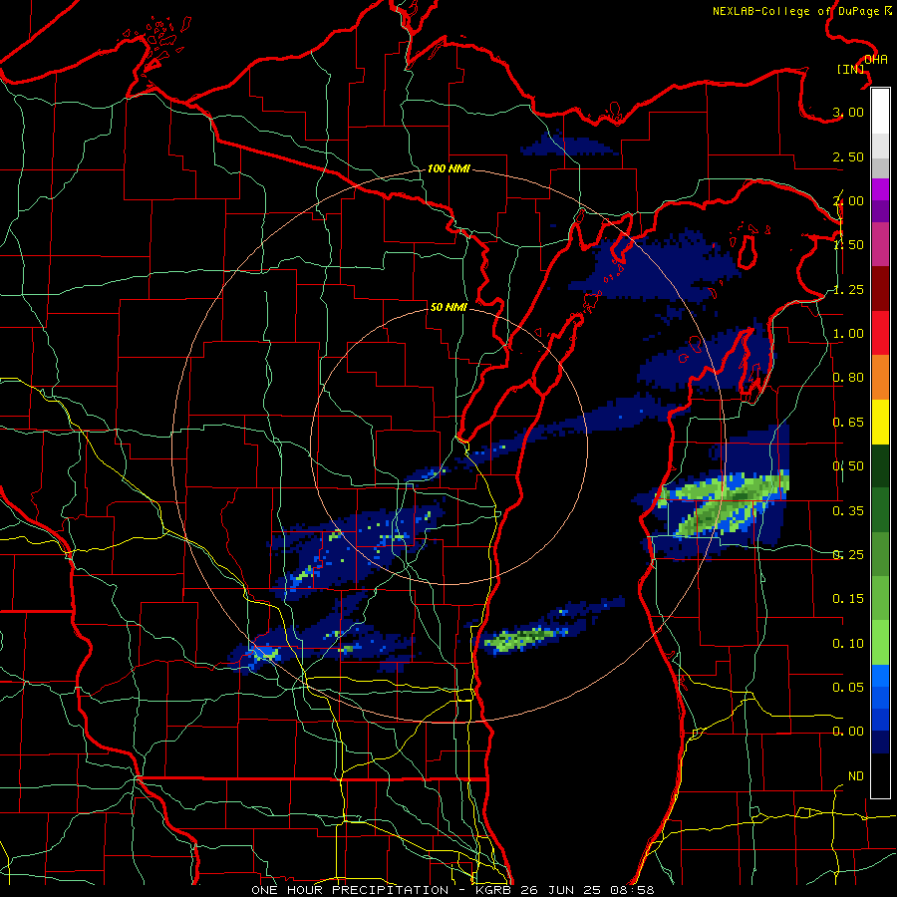Click the 0.25 legend value
This screenshot has height=897, width=897.
coord(848,555)
